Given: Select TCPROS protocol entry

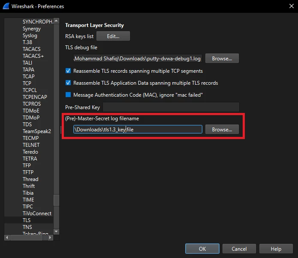Looking at the screenshot, I should tap(32, 104).
